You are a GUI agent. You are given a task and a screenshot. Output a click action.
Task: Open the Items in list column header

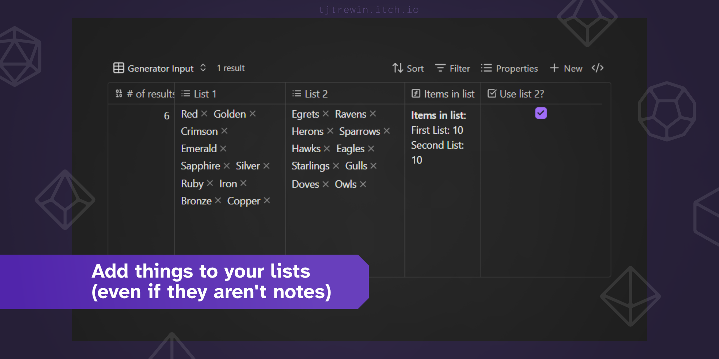pyautogui.click(x=443, y=94)
